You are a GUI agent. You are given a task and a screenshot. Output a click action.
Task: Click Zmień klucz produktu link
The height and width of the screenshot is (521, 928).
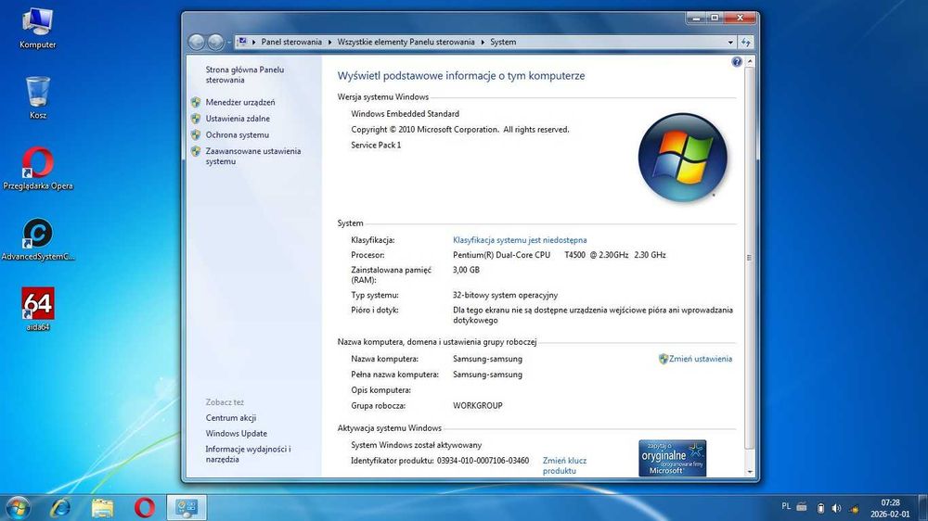click(564, 465)
